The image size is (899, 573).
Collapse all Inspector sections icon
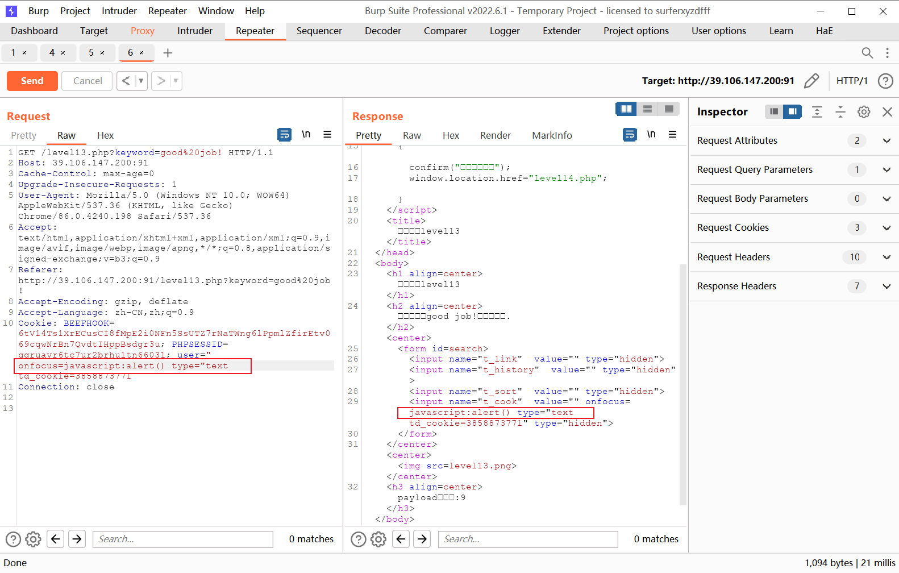click(840, 112)
